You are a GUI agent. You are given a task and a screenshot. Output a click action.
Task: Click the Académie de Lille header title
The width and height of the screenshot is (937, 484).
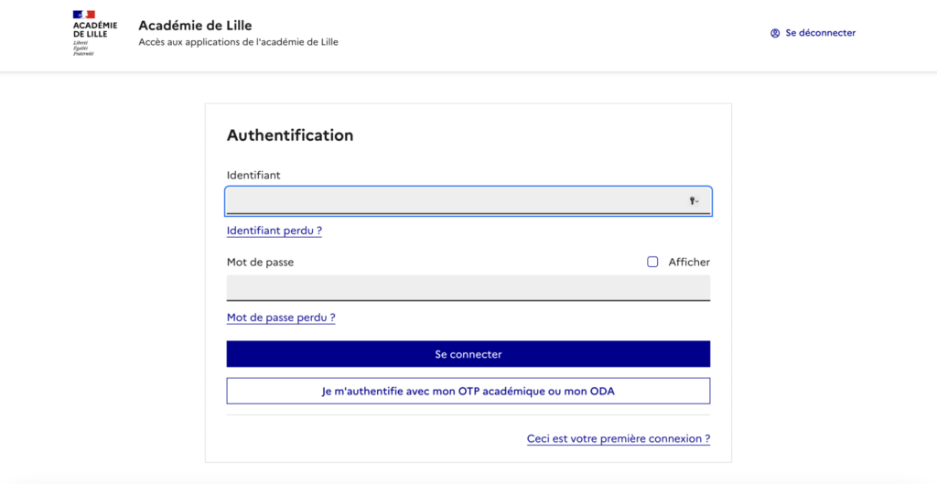click(x=195, y=25)
